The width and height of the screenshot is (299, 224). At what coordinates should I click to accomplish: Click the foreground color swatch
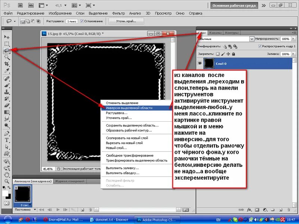[x=5, y=193]
